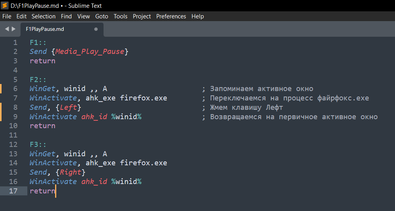Viewport: 395px width, 211px height.
Task: Open the Preferences menu
Action: [171, 16]
